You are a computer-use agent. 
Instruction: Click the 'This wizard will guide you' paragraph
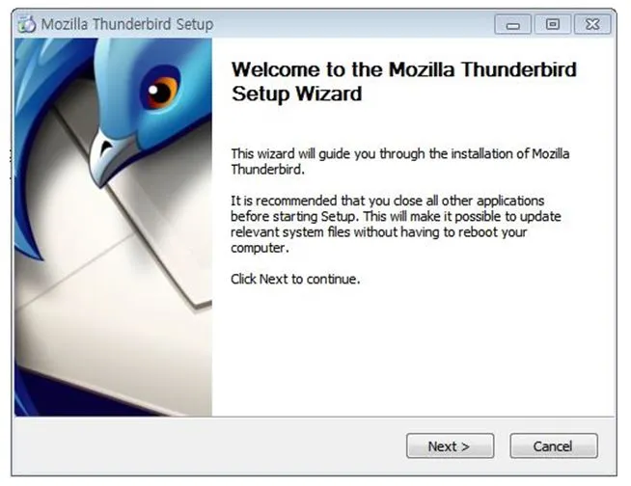tap(400, 161)
